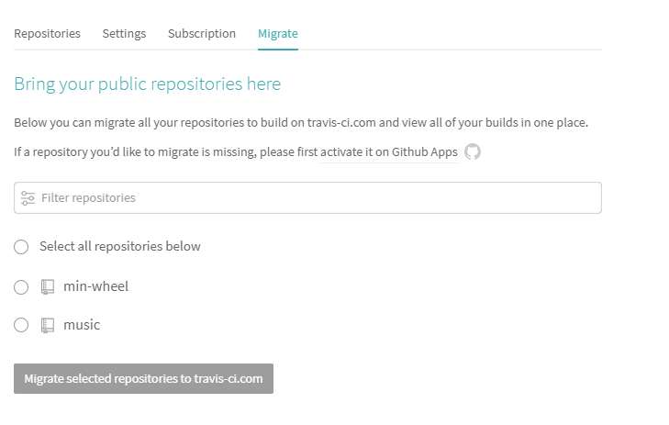Click the Select all repositories below label
The width and height of the screenshot is (669, 425).
[x=120, y=246]
